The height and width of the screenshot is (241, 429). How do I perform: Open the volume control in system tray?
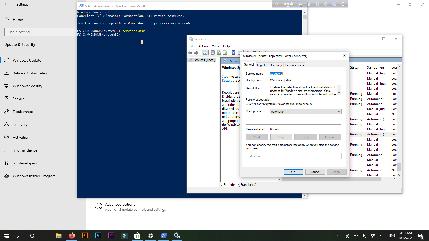pyautogui.click(x=364, y=236)
